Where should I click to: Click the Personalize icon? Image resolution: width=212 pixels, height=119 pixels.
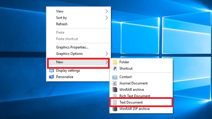[51, 77]
